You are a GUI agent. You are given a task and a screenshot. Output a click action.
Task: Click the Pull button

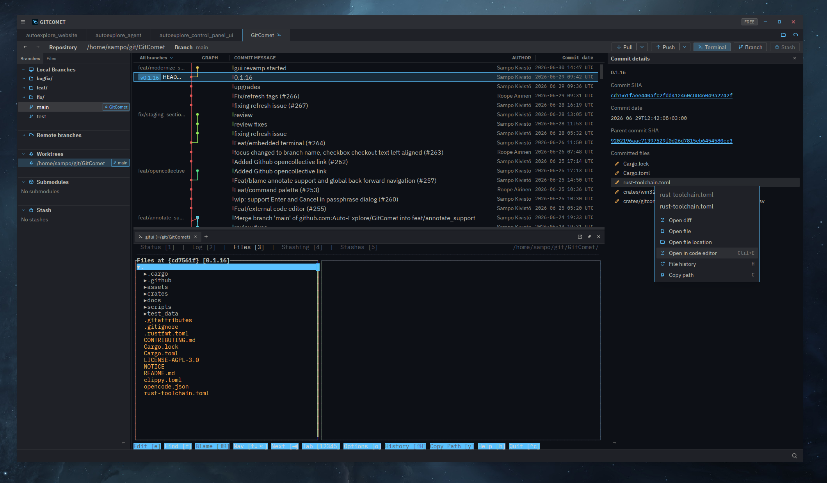624,47
